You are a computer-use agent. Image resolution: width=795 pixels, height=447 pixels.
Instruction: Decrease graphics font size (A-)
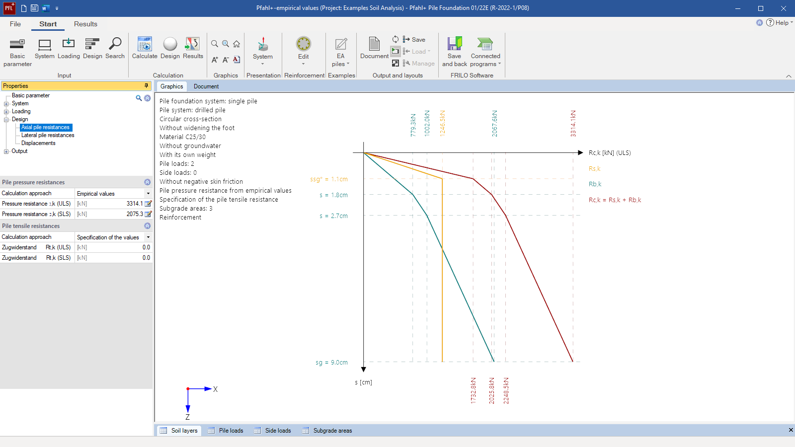point(226,60)
